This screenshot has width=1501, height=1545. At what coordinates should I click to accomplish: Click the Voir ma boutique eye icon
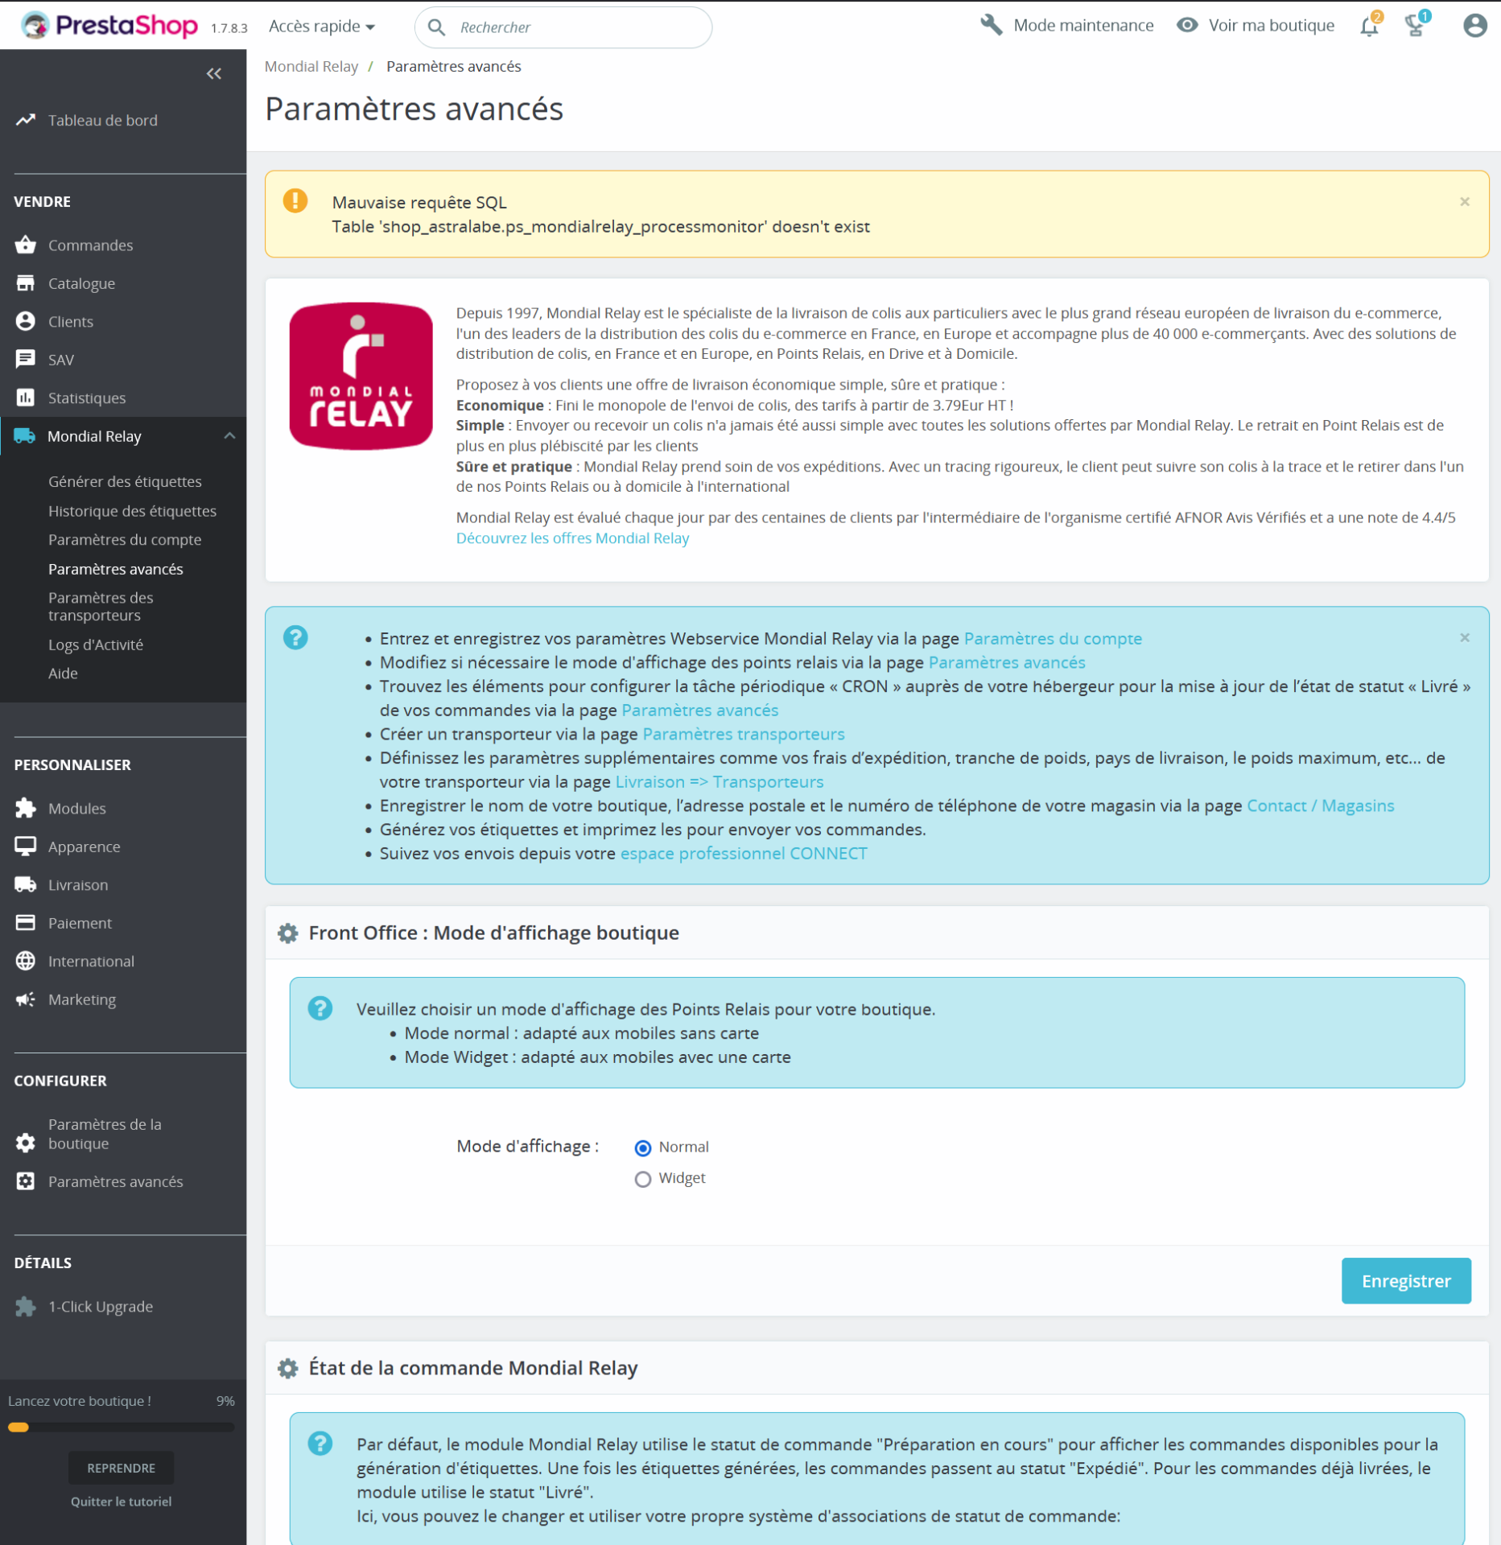pos(1187,25)
